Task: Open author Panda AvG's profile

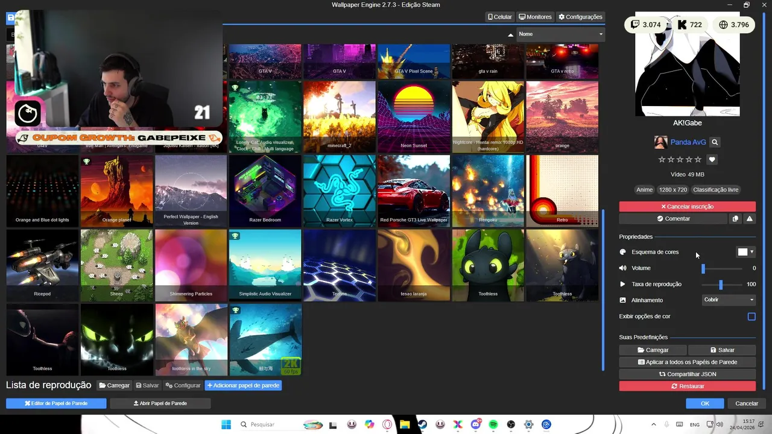Action: coord(688,142)
